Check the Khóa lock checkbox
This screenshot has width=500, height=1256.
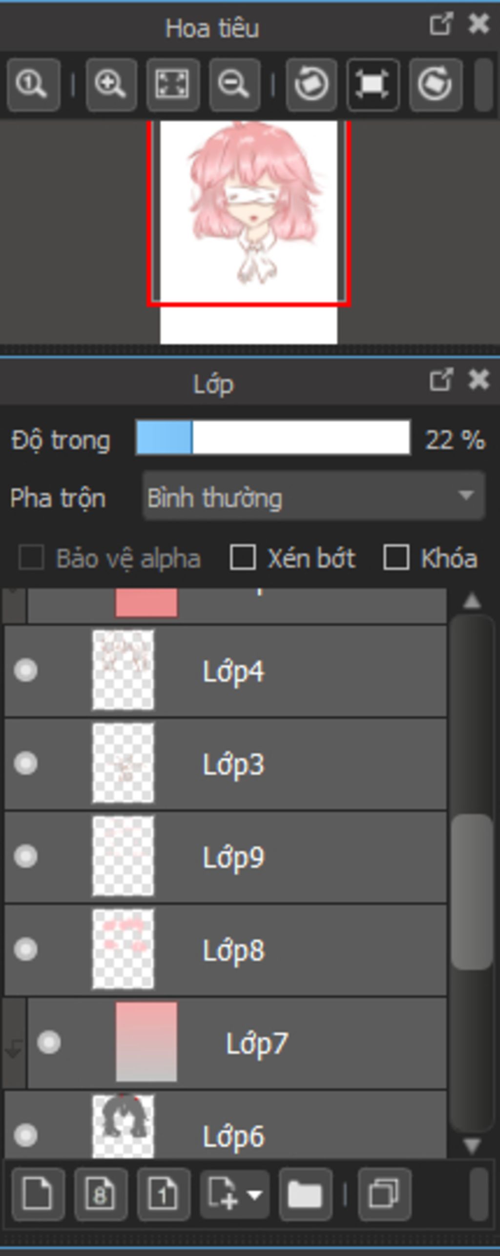[x=396, y=557]
